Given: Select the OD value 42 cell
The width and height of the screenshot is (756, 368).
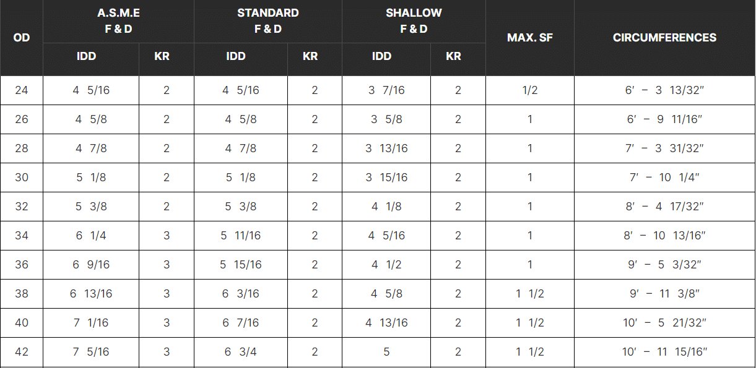Looking at the screenshot, I should (x=22, y=352).
